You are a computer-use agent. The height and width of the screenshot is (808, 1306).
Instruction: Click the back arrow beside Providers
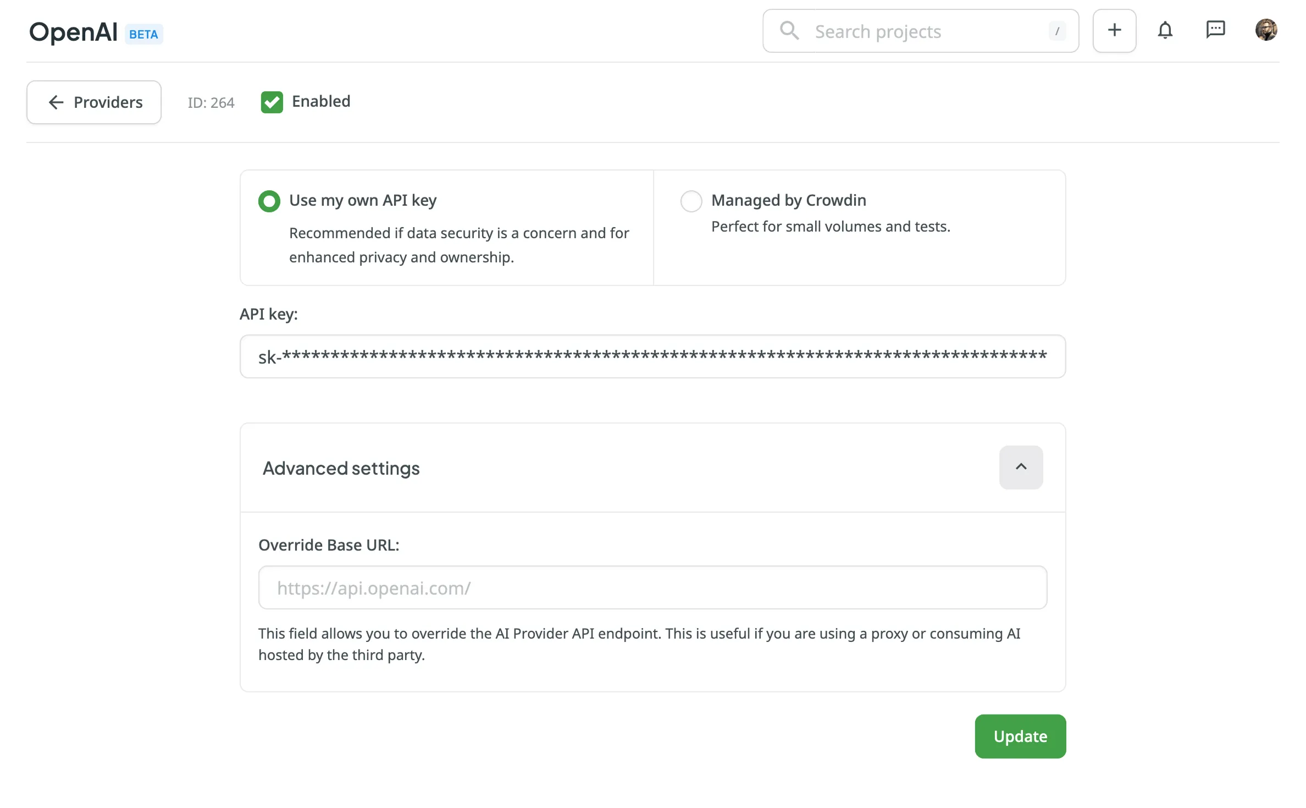(x=56, y=102)
